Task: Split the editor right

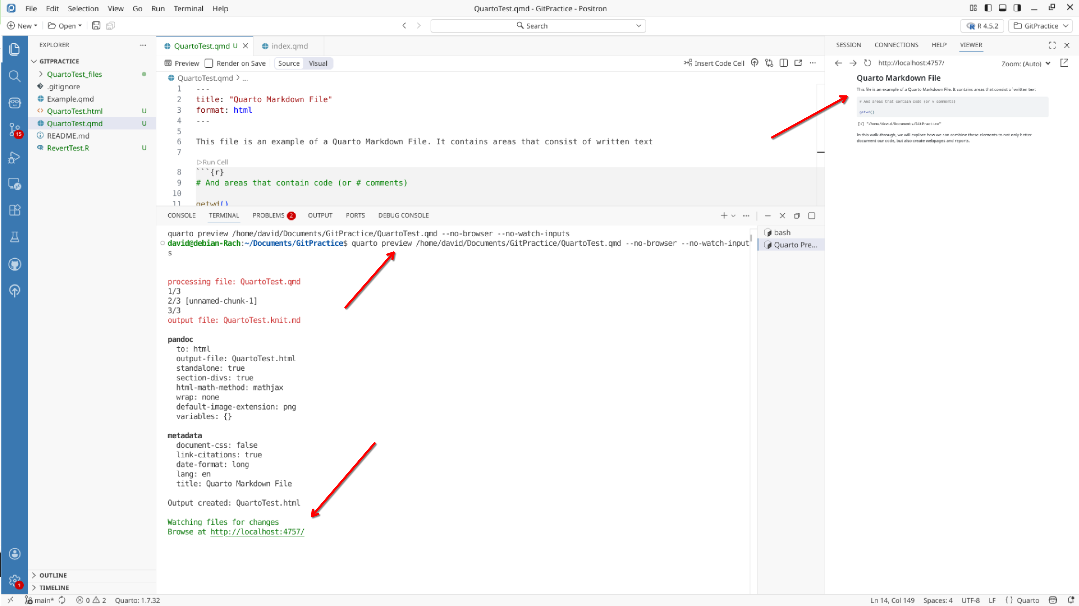Action: (x=783, y=63)
